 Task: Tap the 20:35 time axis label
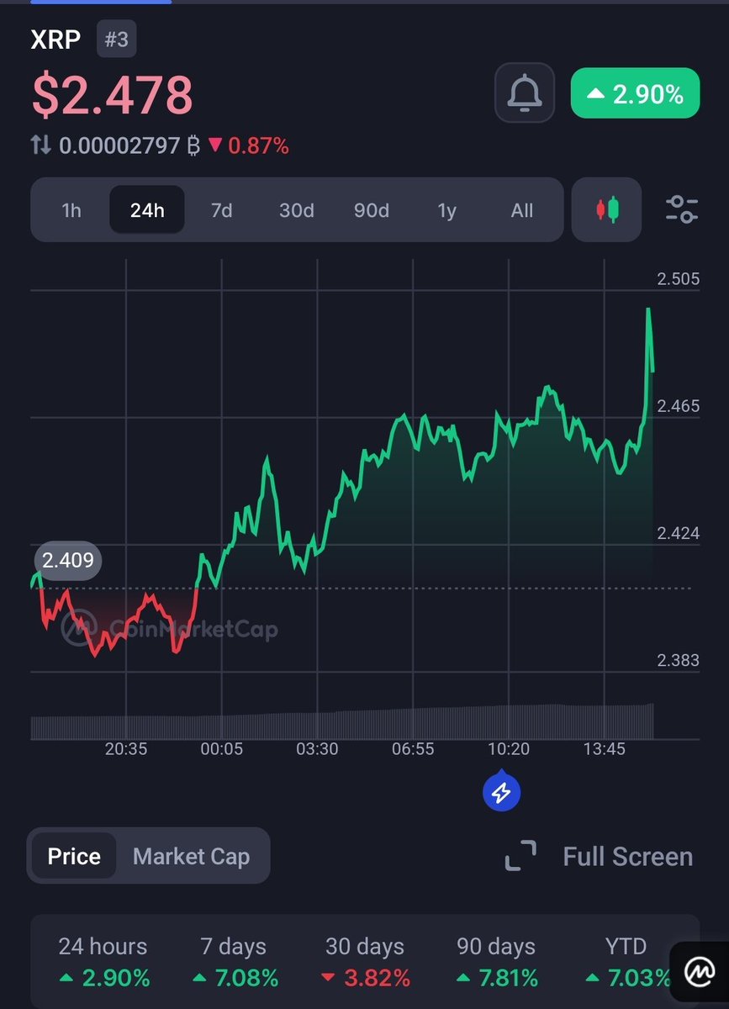tap(126, 748)
